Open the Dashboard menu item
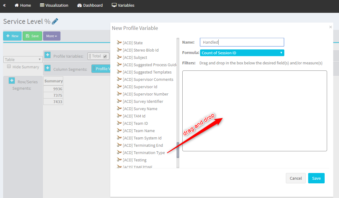The height and width of the screenshot is (198, 339). [x=90, y=5]
